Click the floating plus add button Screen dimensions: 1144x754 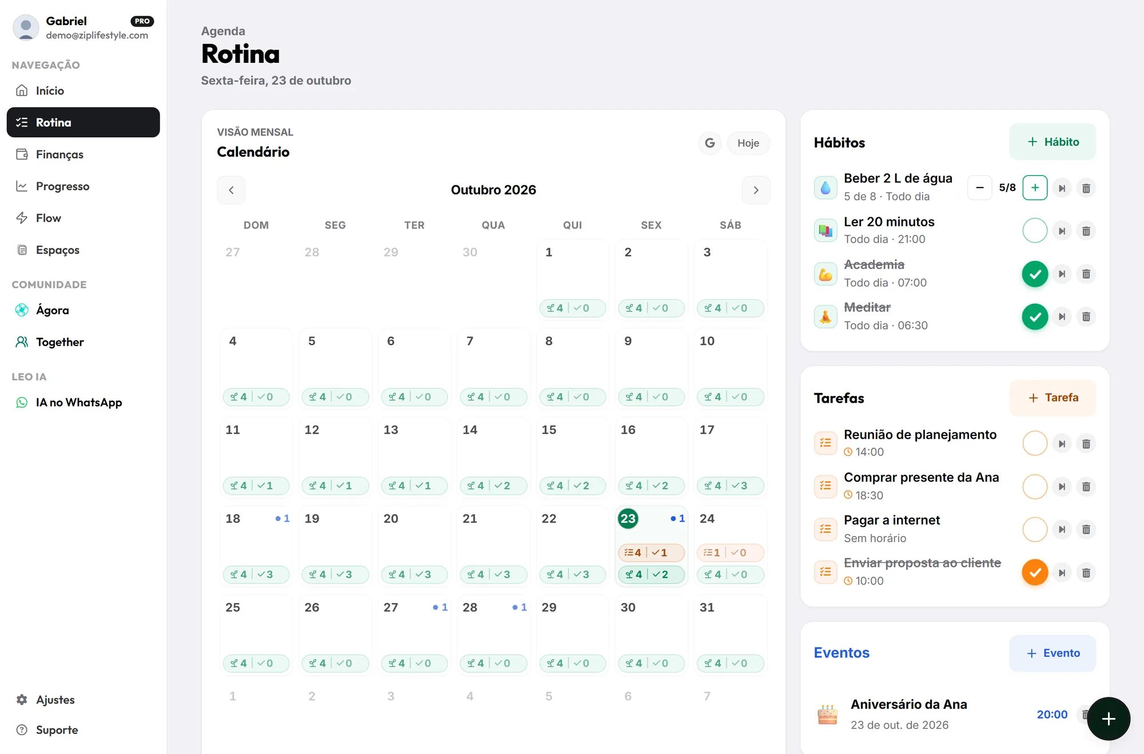pyautogui.click(x=1108, y=719)
